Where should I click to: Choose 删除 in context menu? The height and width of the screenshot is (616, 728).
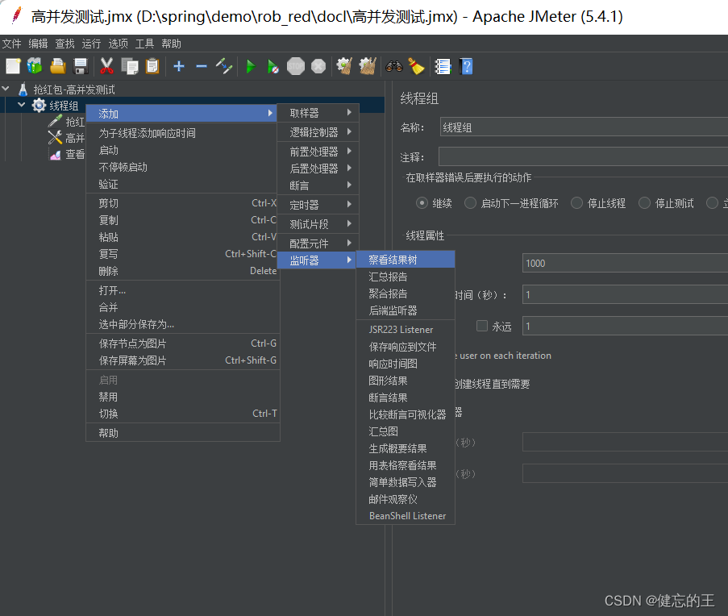coord(183,271)
